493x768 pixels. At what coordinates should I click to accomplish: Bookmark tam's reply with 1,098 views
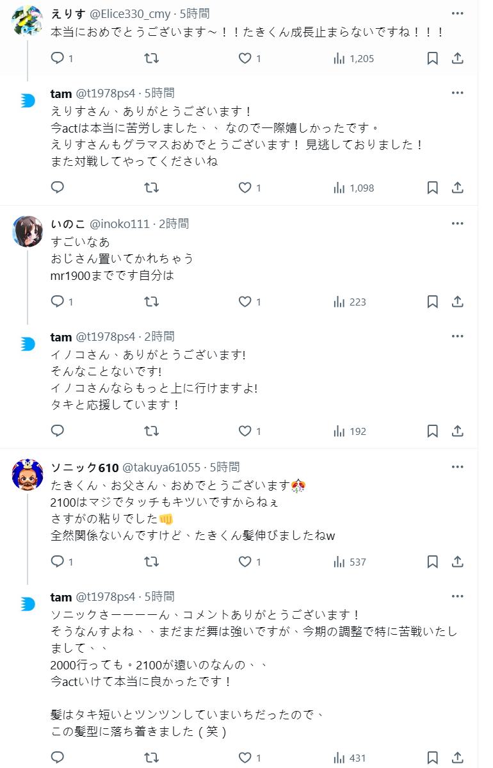click(433, 188)
